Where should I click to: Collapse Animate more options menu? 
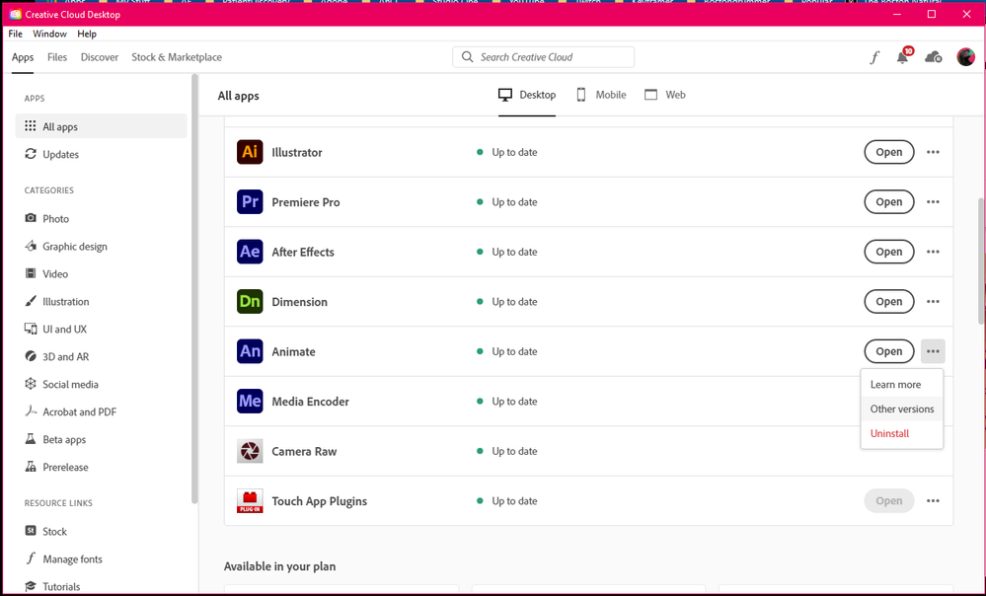click(x=933, y=351)
